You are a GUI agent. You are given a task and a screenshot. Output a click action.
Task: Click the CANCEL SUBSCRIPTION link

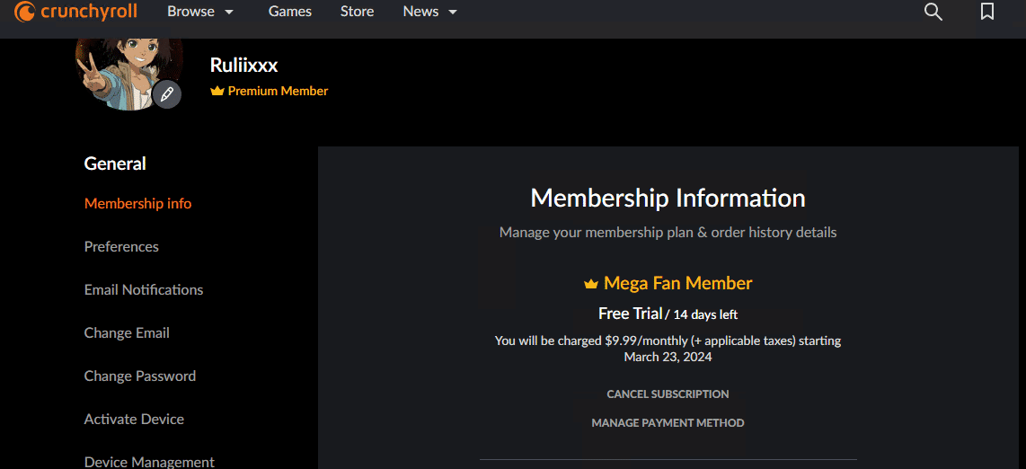(x=668, y=394)
